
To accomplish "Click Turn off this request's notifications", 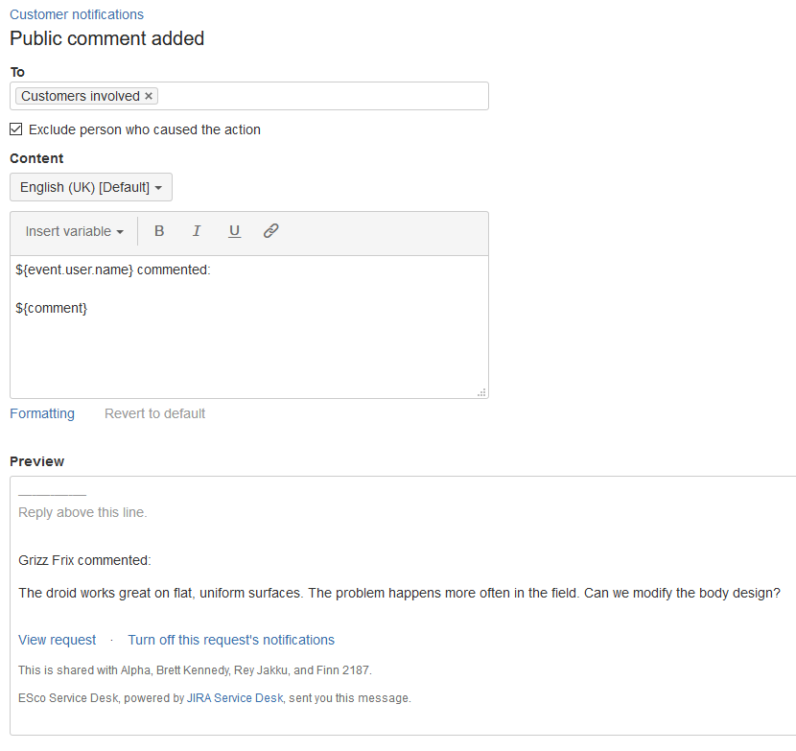I will [231, 640].
